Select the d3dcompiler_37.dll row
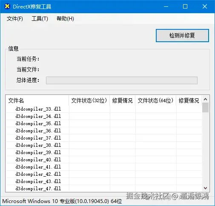This screenshot has height=206, width=215. (x=104, y=138)
